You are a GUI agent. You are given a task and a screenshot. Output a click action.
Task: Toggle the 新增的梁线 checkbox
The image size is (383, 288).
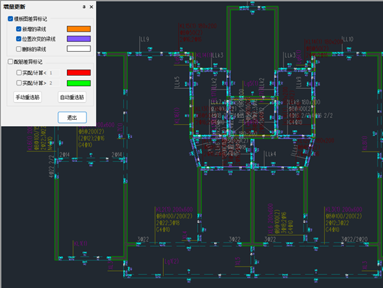coord(19,29)
